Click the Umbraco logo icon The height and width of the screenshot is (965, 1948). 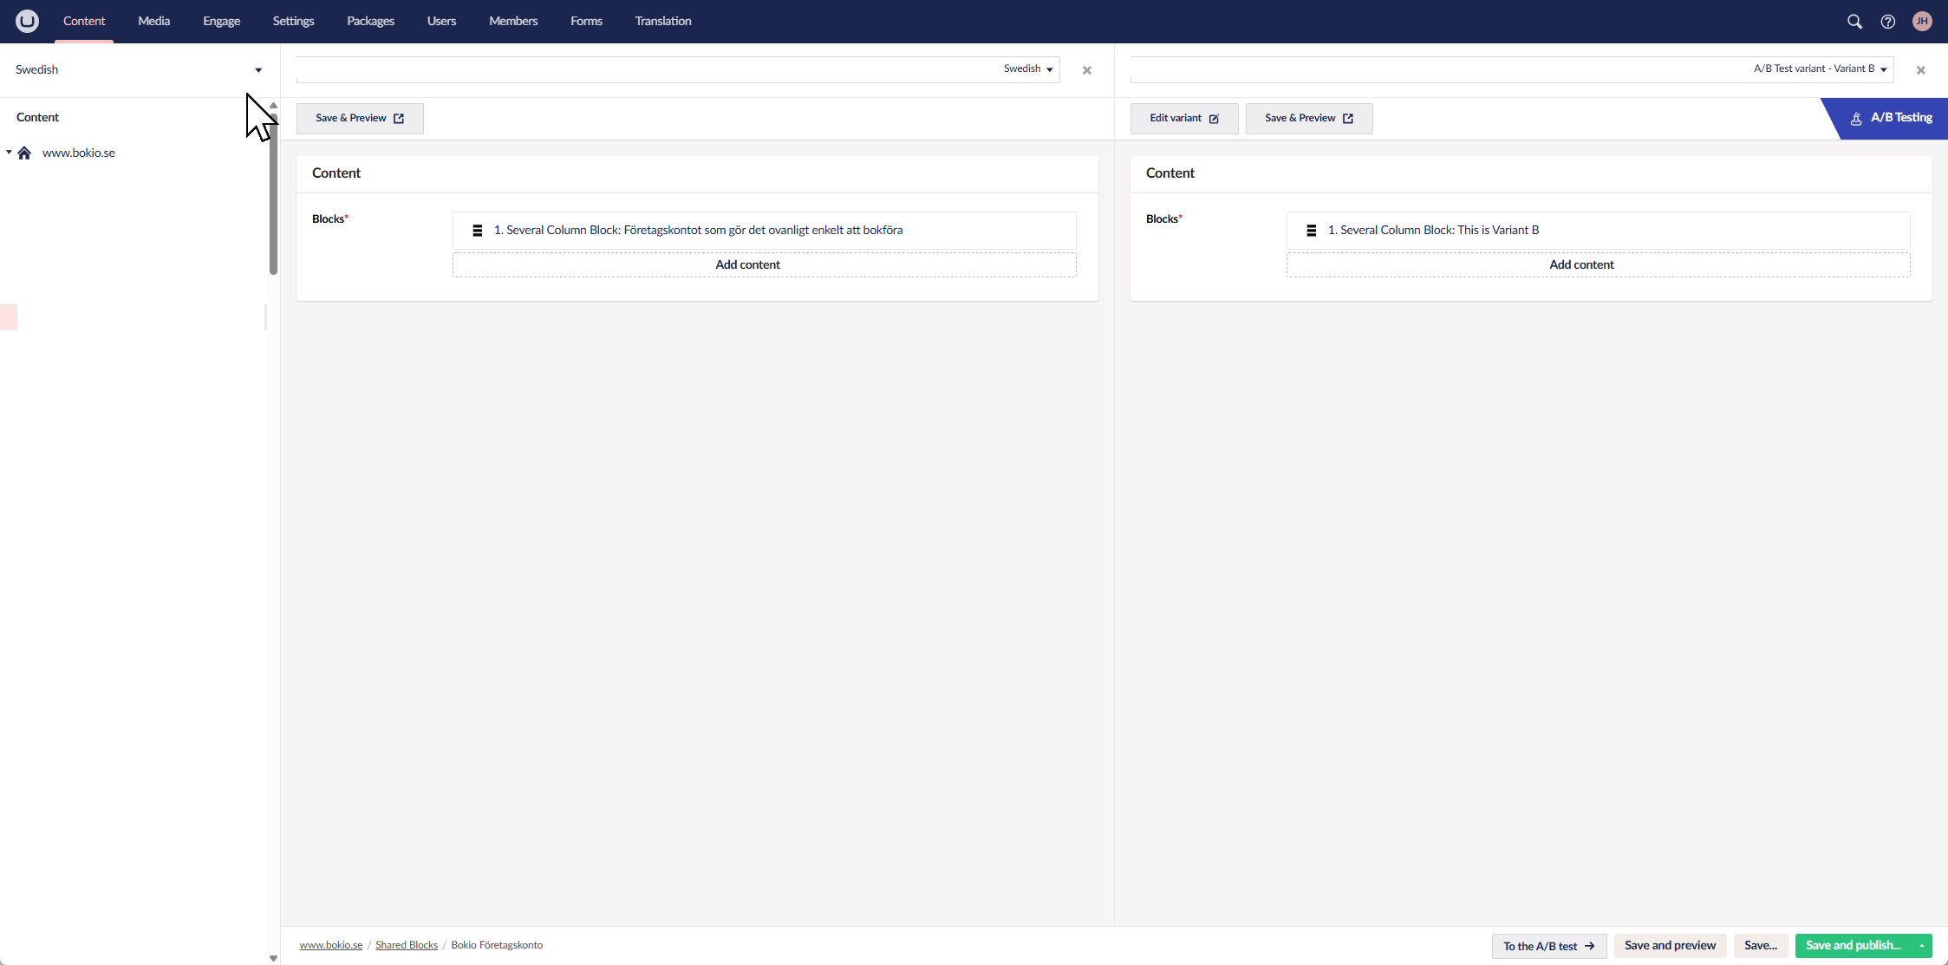click(27, 21)
